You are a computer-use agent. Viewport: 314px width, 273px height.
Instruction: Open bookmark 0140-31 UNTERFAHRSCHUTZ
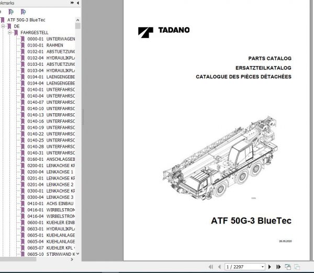(x=51, y=153)
